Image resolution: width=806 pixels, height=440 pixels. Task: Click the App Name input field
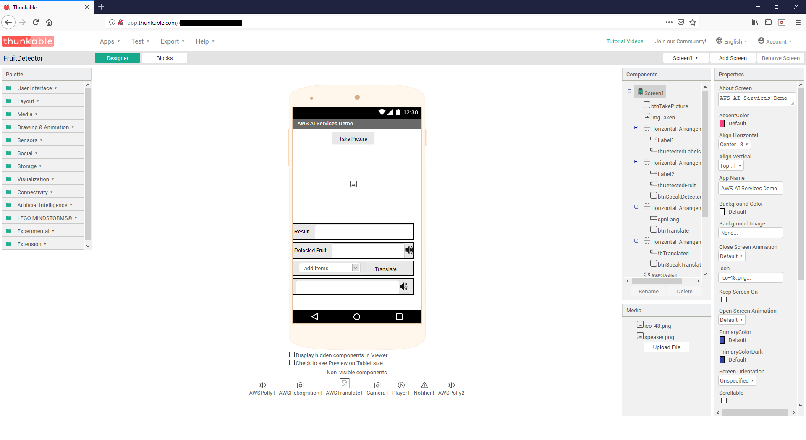(751, 189)
